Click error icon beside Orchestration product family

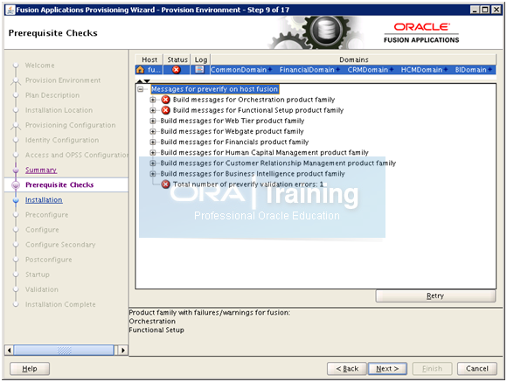point(165,100)
